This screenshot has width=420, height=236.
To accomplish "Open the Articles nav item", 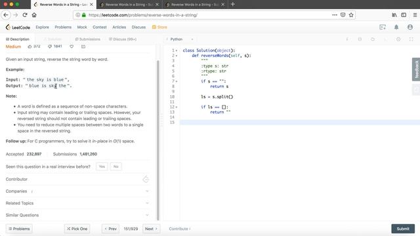I will click(x=119, y=27).
